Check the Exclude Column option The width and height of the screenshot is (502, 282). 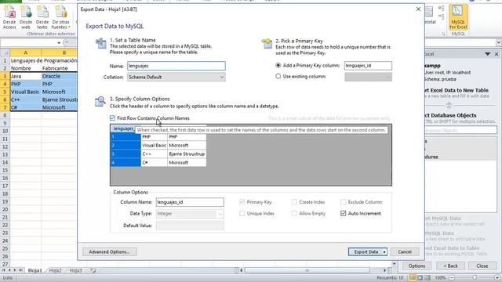[344, 202]
